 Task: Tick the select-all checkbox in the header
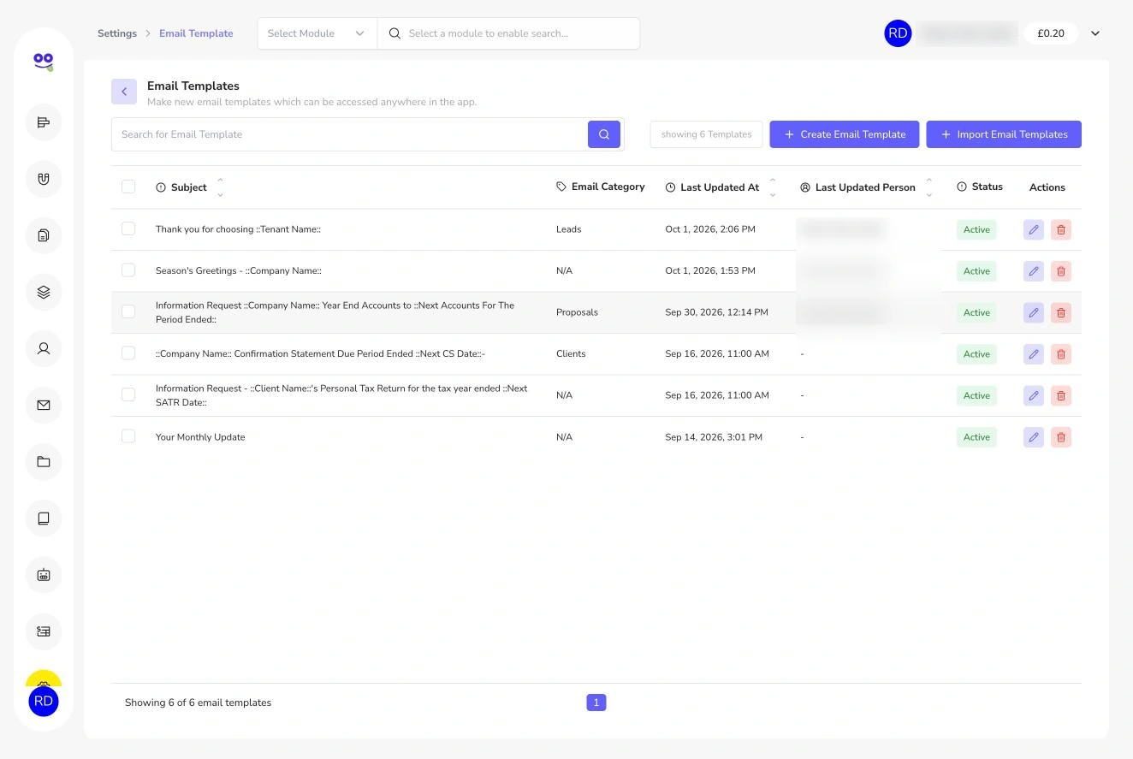coord(128,187)
